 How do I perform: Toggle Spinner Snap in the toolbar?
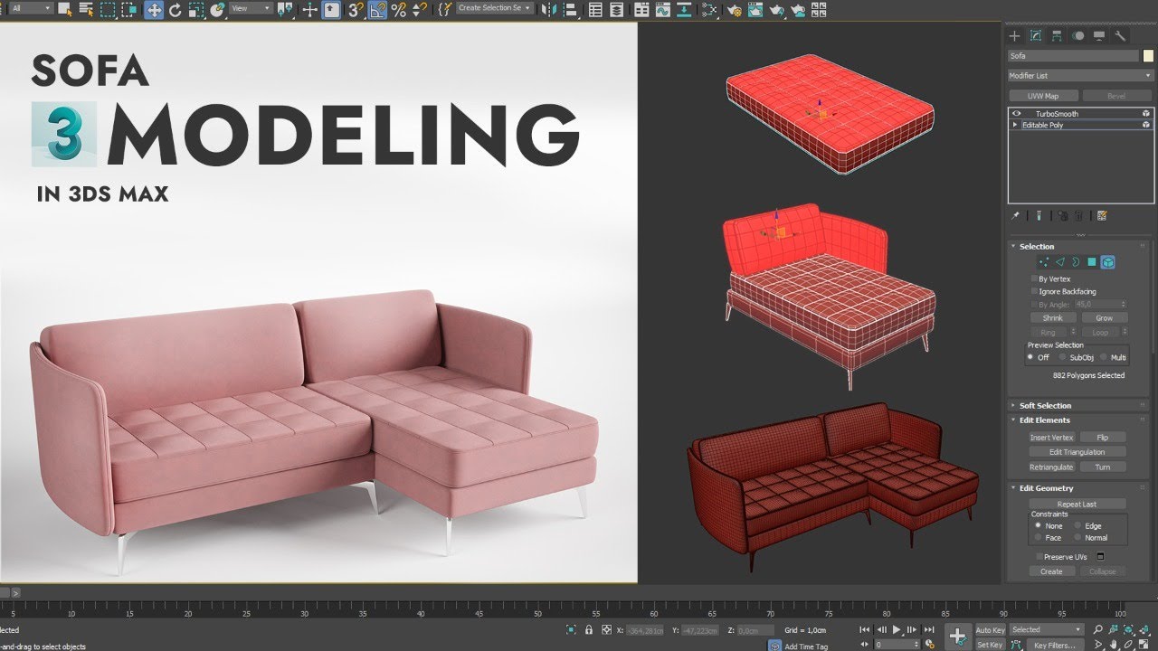(420, 10)
